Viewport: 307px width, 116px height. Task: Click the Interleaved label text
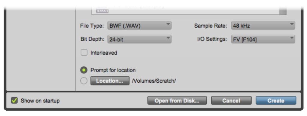(103, 53)
